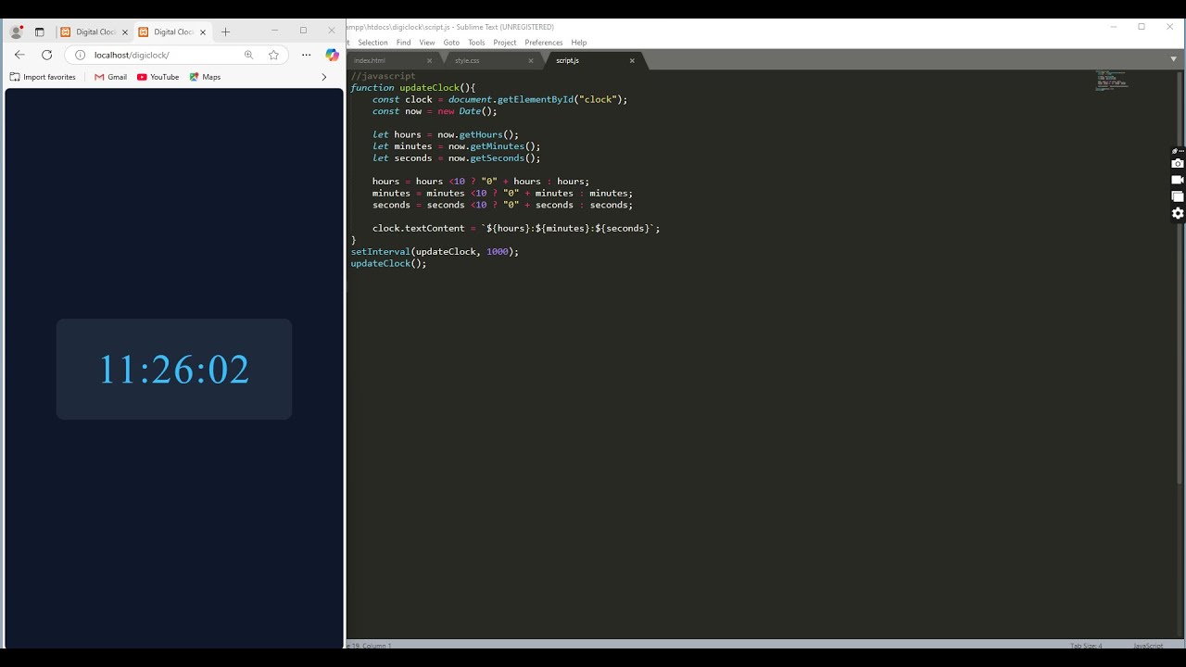Switch to first Digital Clock browser tab
This screenshot has height=667, width=1186.
94,31
